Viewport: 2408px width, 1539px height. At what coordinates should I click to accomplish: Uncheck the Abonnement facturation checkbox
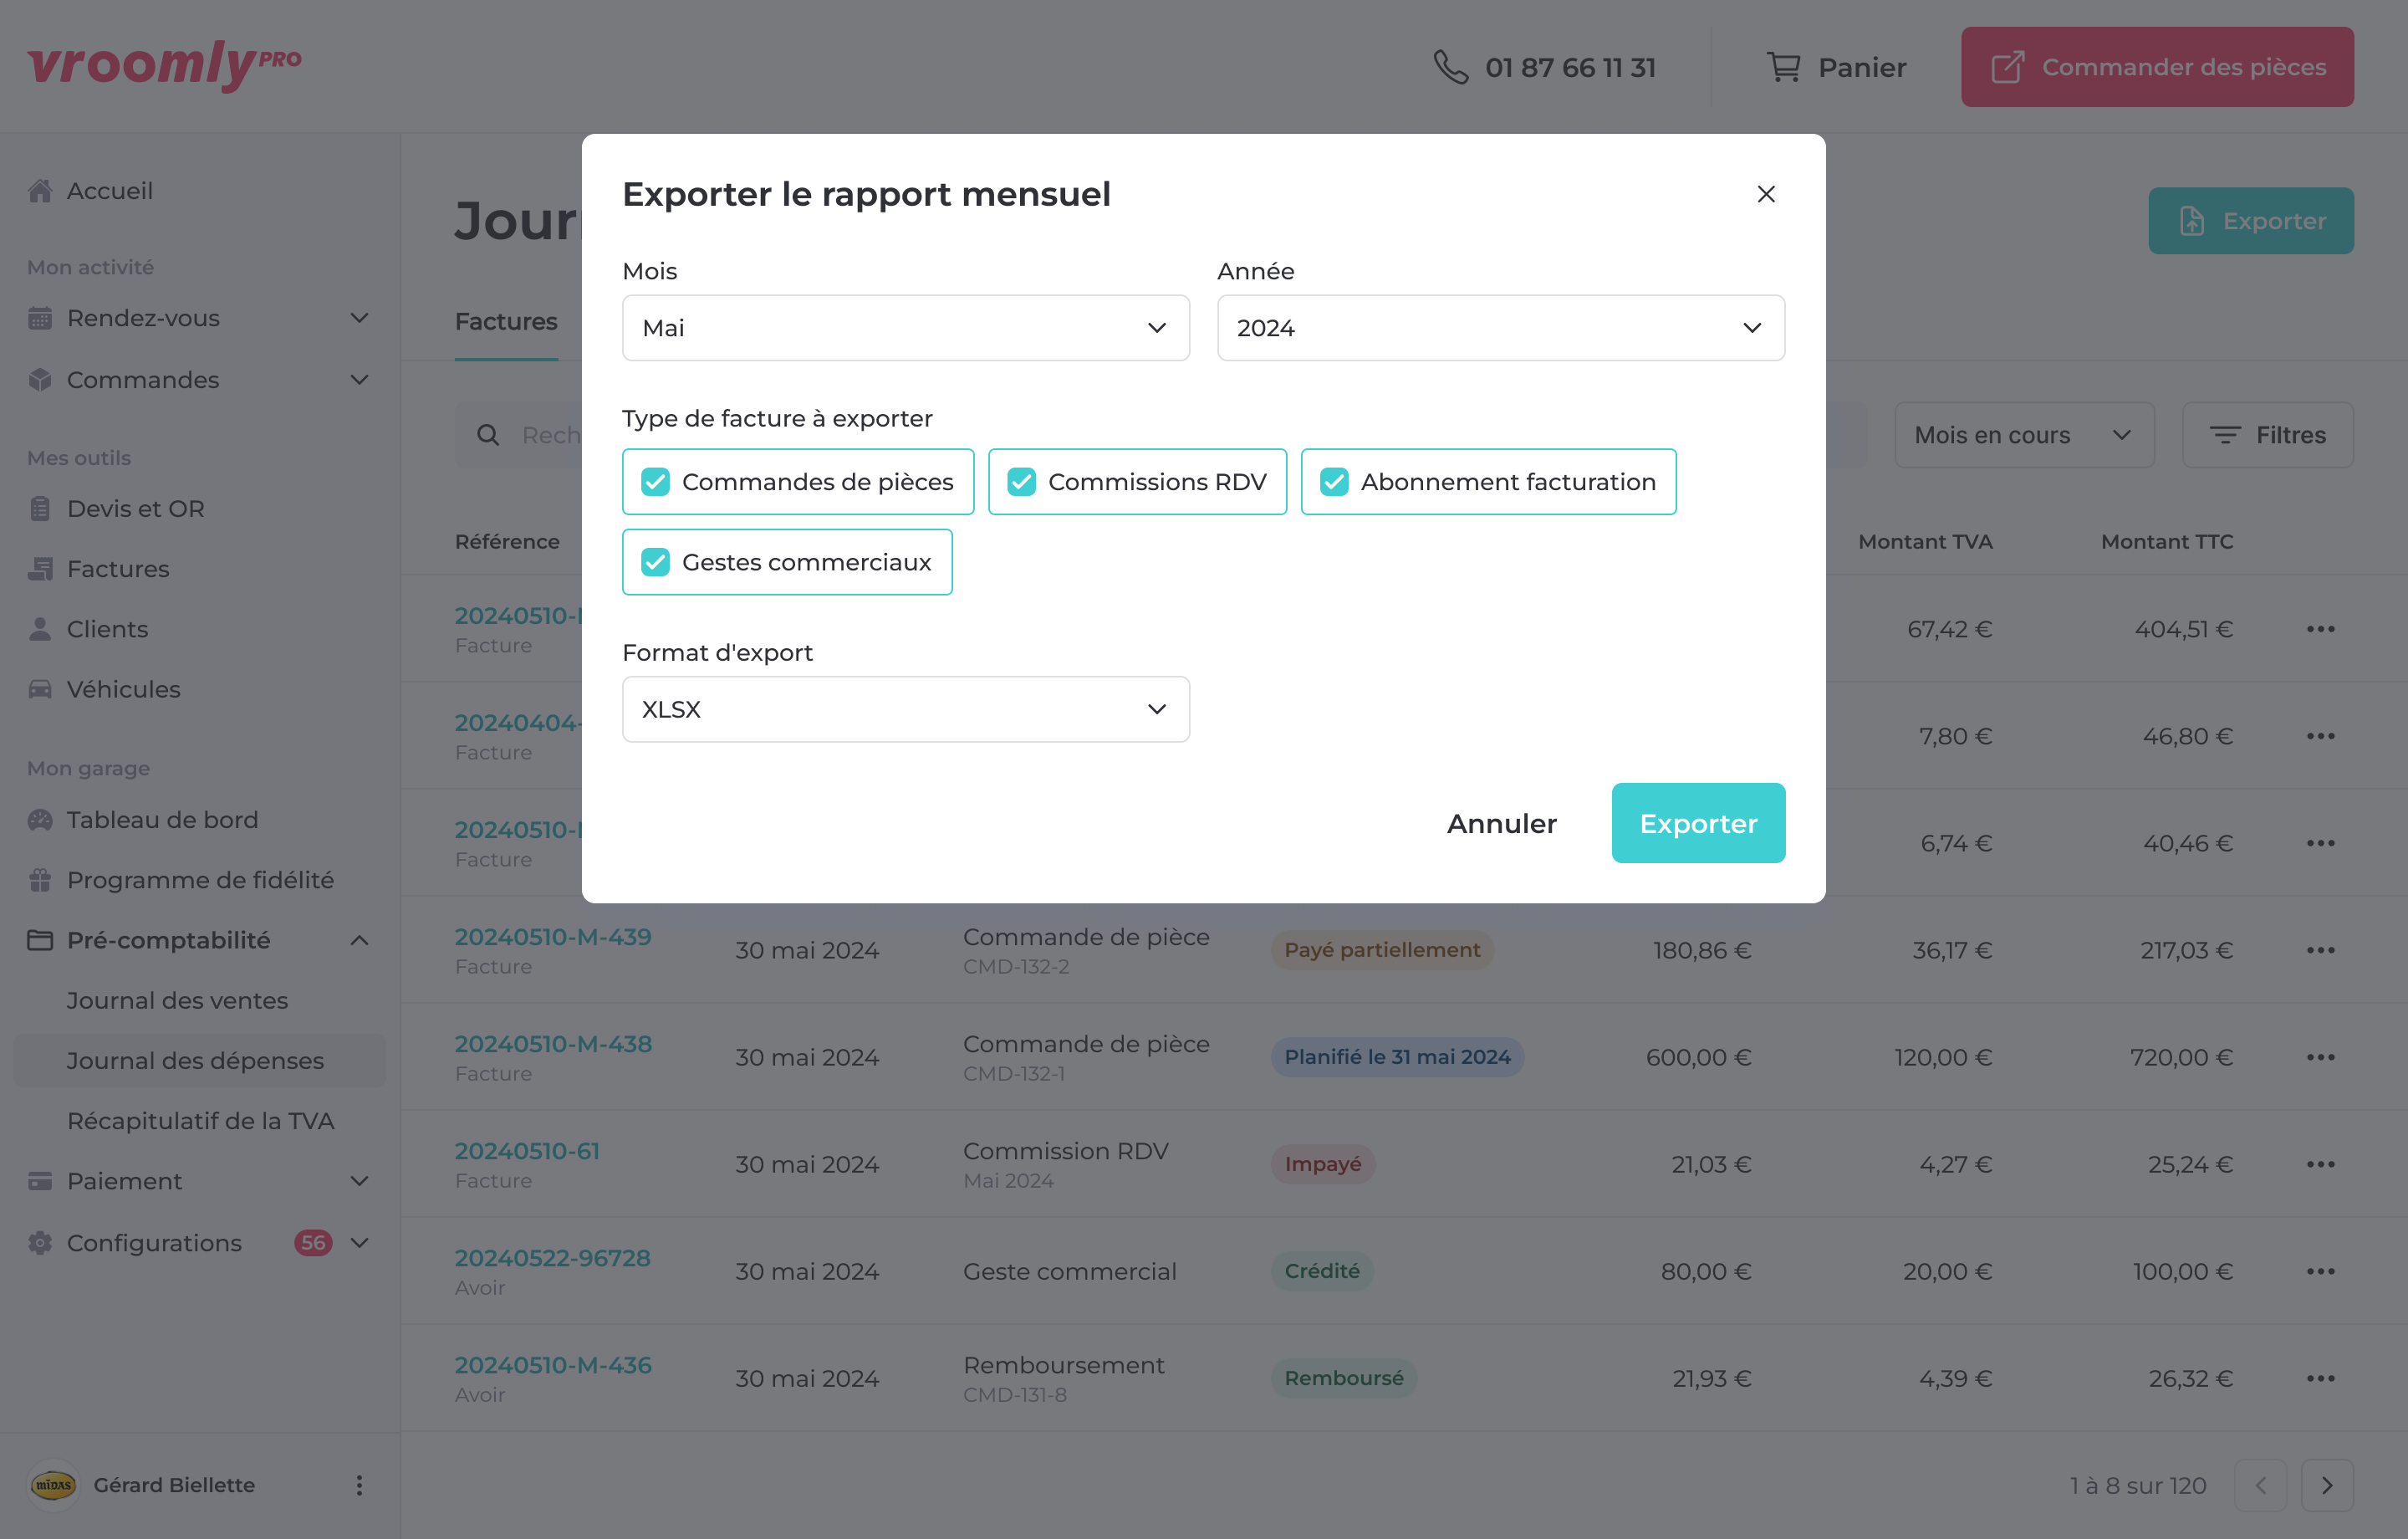1334,483
